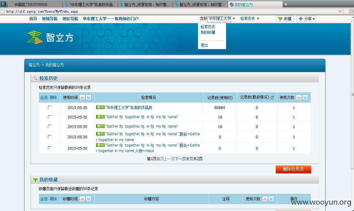
Task: Switch to "华东理工大学"发表的作品 browser tab
Action: click(90, 4)
